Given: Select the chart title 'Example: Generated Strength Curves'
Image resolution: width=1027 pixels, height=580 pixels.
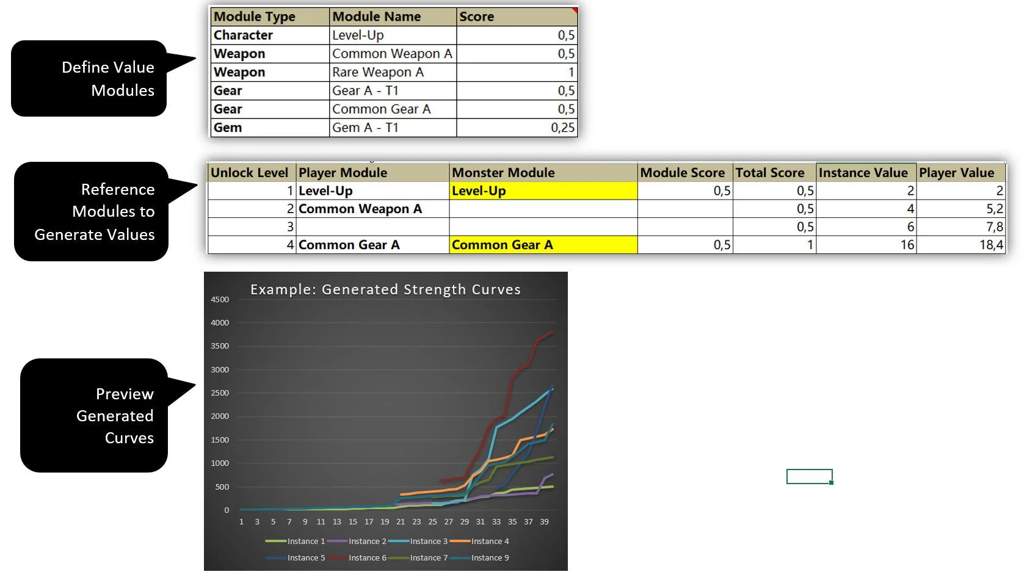Looking at the screenshot, I should tap(385, 289).
